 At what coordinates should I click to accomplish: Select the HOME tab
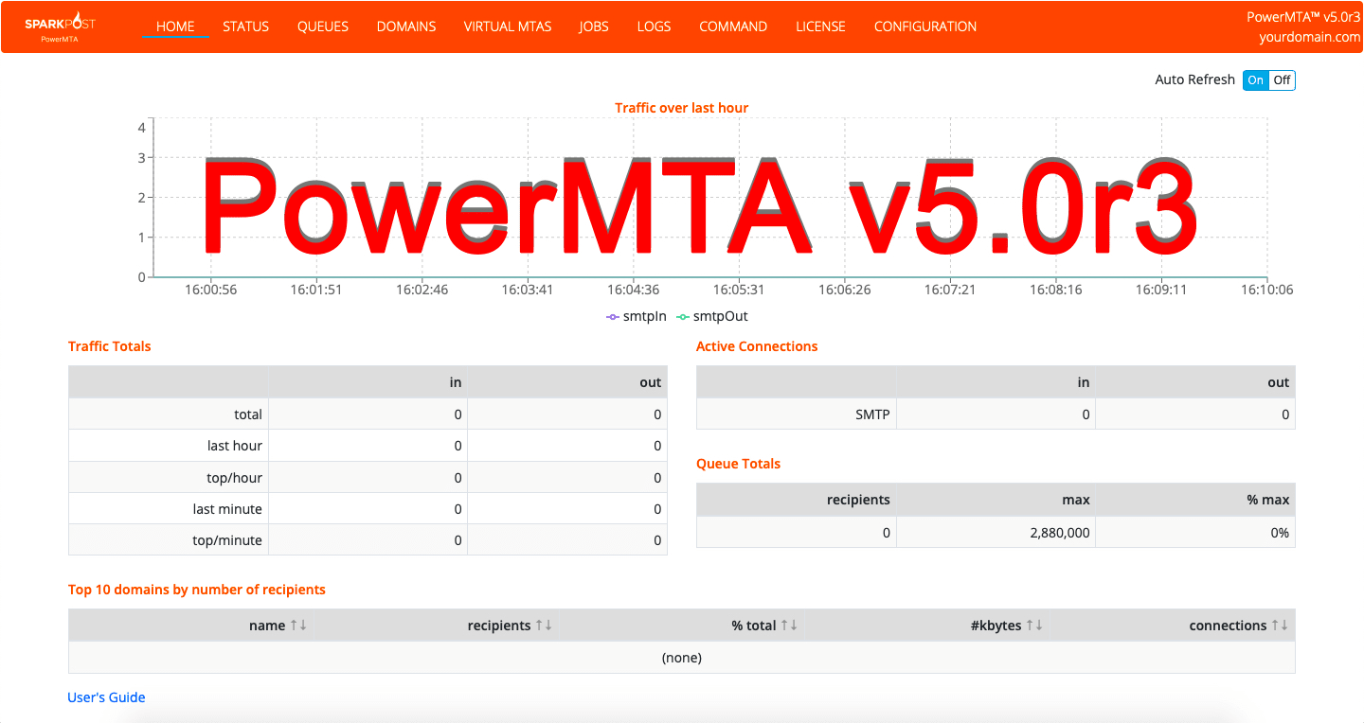pos(175,26)
